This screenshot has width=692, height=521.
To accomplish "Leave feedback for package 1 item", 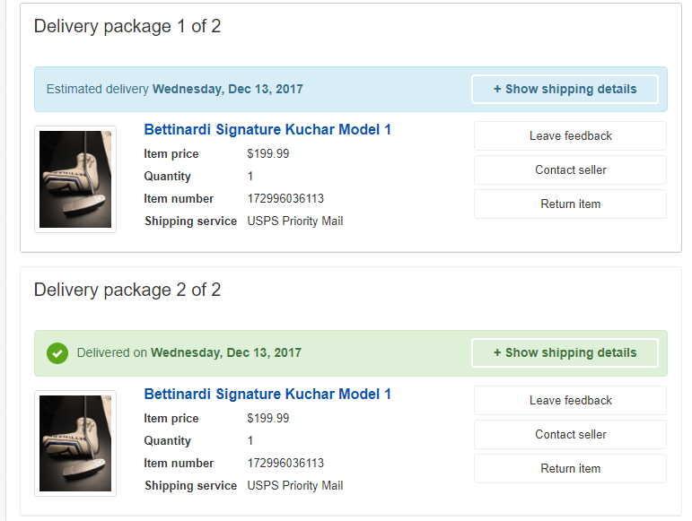I will [570, 136].
